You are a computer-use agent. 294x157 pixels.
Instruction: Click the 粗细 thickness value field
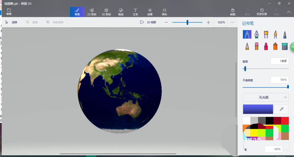tap(280, 61)
